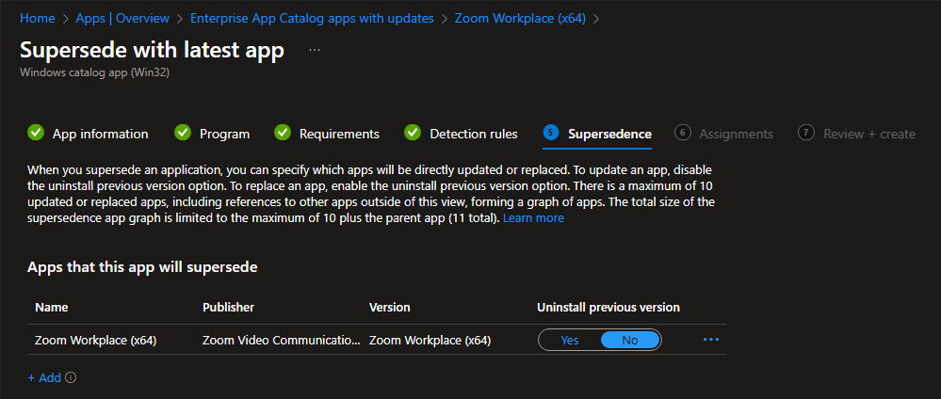The image size is (941, 399).
Task: Select the Zoom Workplace (x64) name cell
Action: click(95, 341)
